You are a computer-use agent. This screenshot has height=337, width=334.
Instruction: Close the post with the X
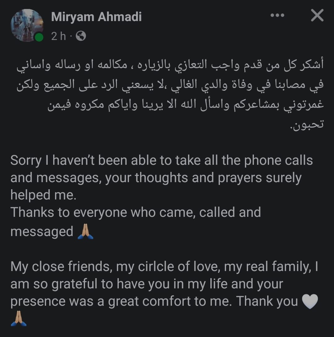pos(317,15)
